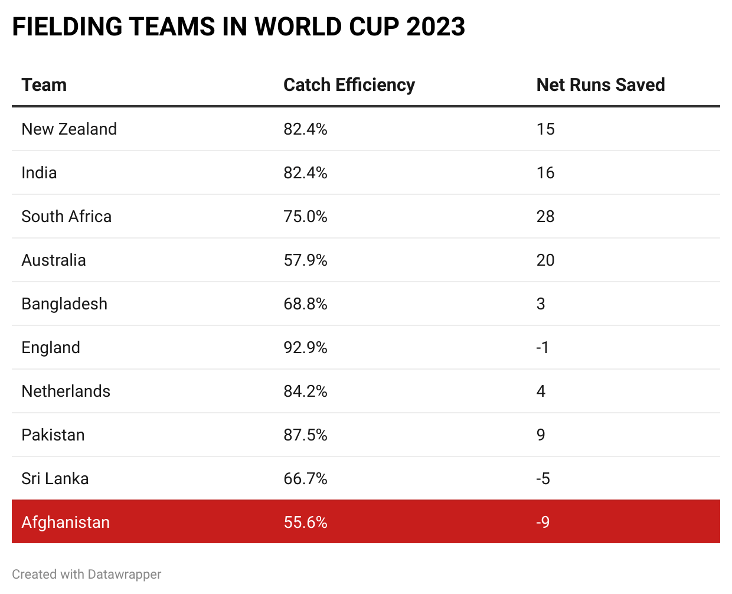Click the chart title heading
Viewport: 732px width, 594px height.
coord(238,27)
